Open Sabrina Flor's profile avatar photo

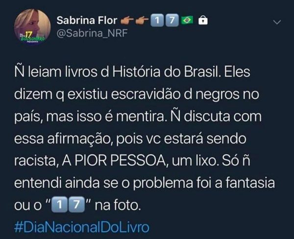point(32,26)
